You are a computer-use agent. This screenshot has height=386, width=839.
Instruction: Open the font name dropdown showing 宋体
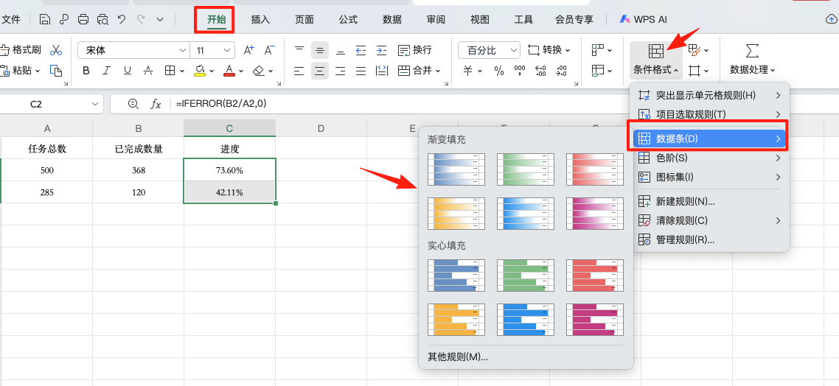click(133, 50)
